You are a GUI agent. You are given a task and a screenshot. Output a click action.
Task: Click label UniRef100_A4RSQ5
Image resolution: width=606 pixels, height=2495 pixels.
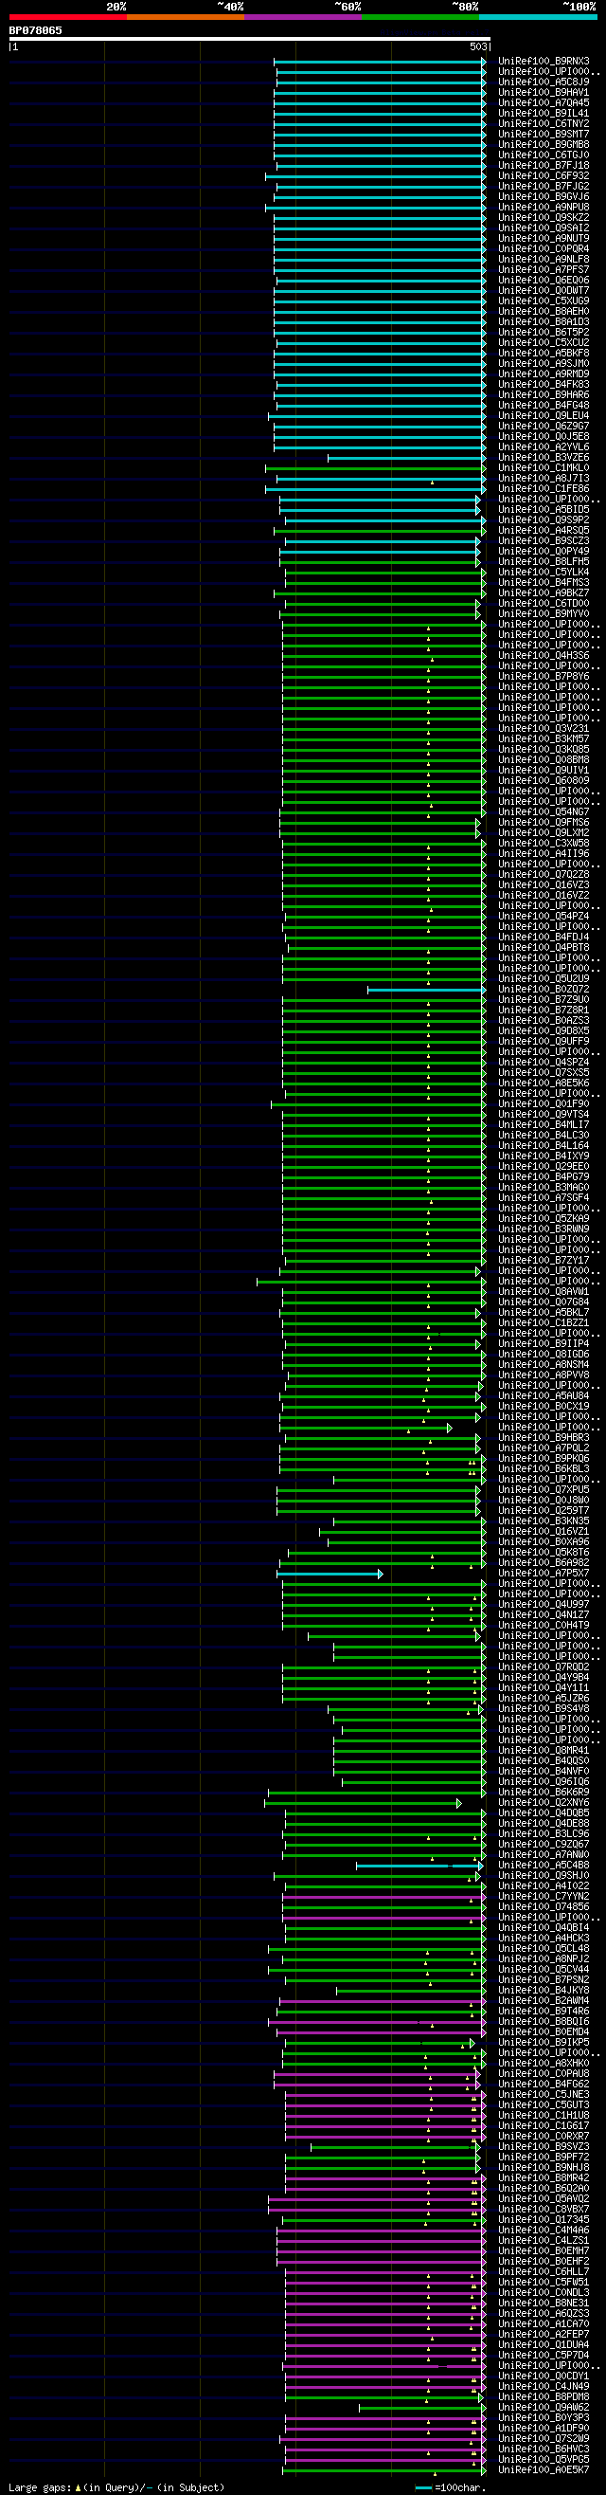[544, 531]
